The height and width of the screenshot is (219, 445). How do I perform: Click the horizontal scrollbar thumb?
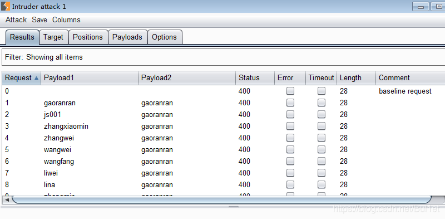coord(221,200)
